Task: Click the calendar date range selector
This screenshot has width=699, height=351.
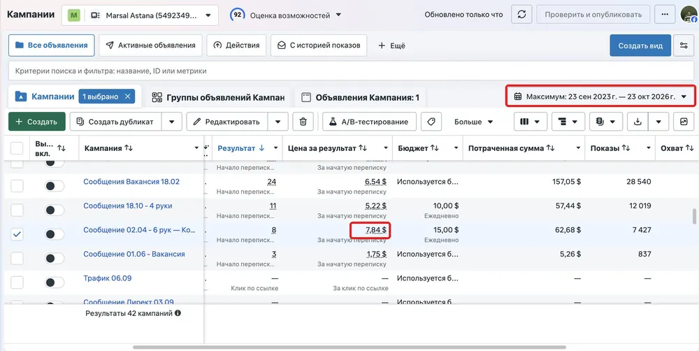Action: (x=600, y=96)
